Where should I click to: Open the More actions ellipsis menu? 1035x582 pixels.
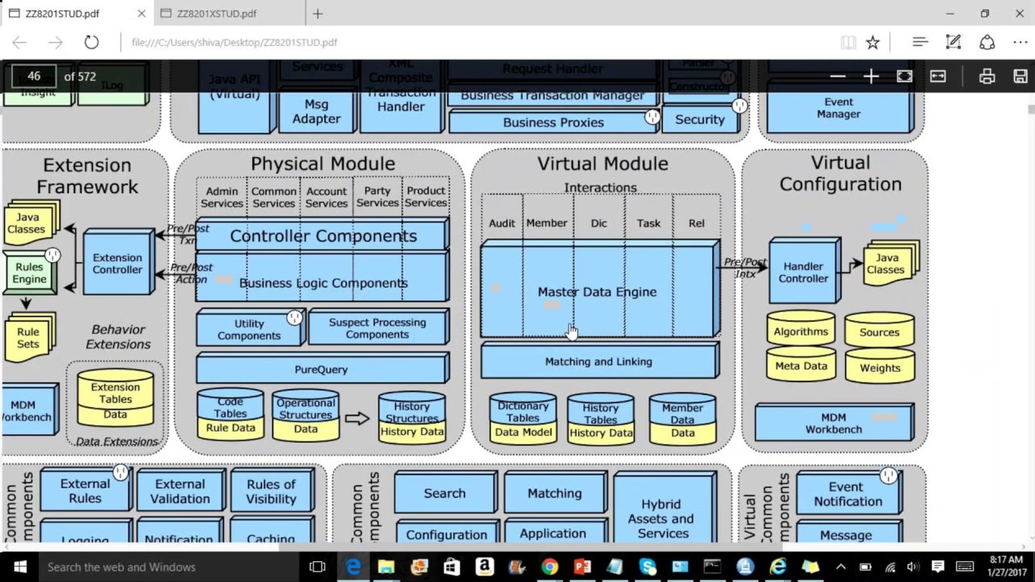click(1020, 42)
